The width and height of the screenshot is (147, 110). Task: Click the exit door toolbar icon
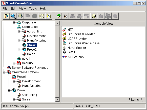coord(6,16)
